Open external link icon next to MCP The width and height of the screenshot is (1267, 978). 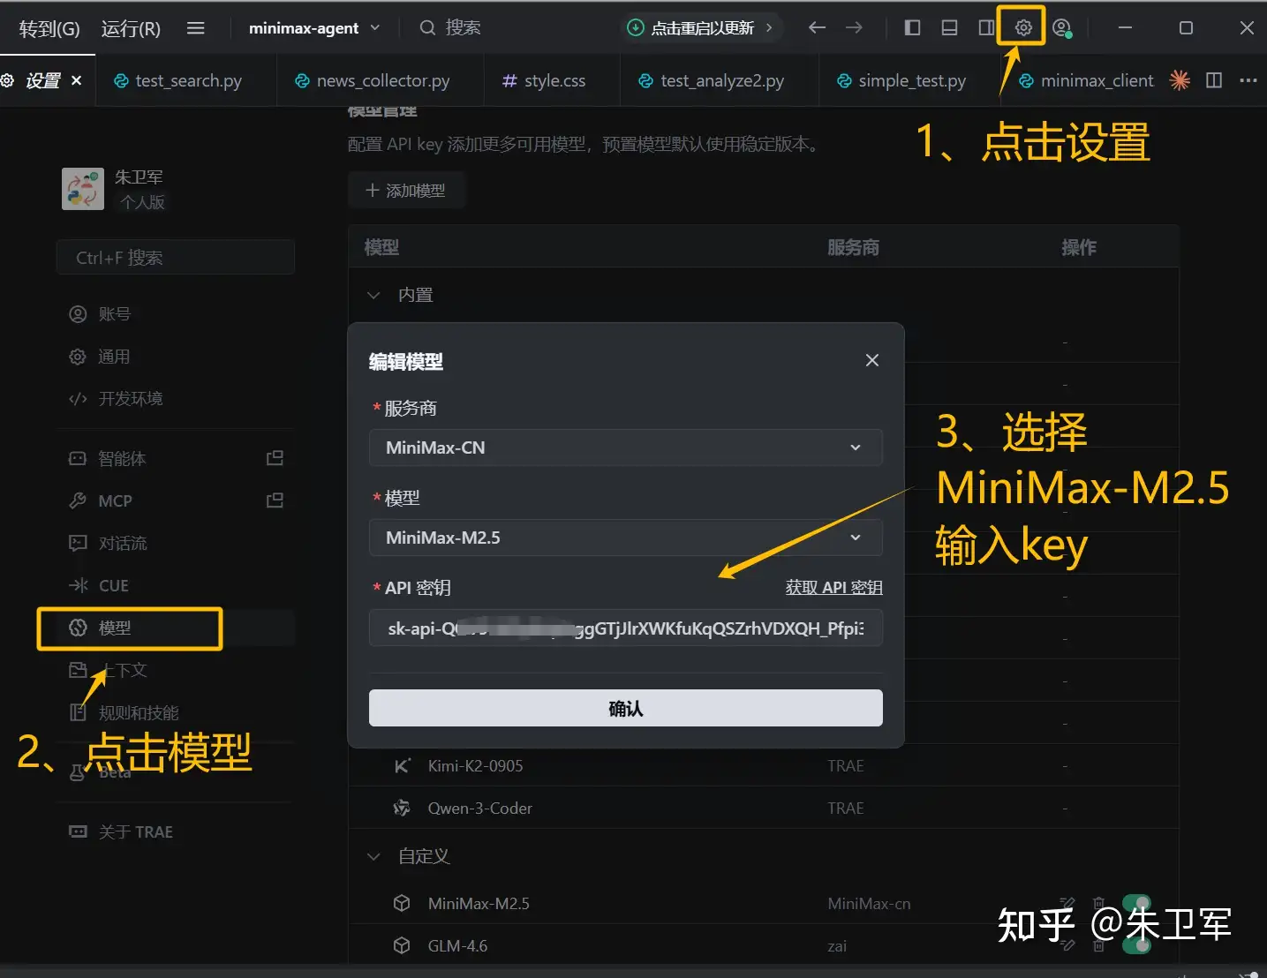[275, 500]
